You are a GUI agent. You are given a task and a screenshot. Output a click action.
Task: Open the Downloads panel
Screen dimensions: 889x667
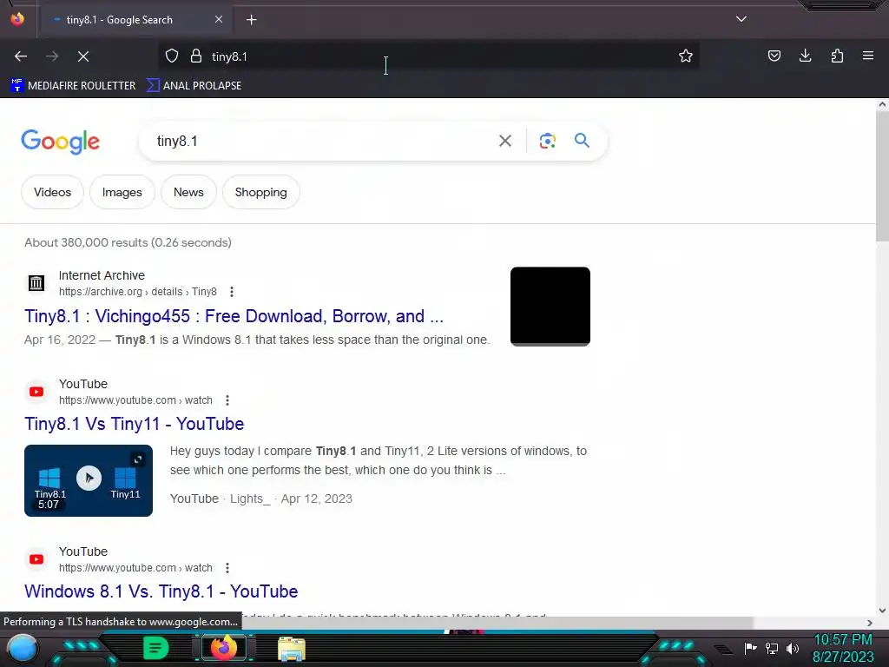(x=805, y=56)
